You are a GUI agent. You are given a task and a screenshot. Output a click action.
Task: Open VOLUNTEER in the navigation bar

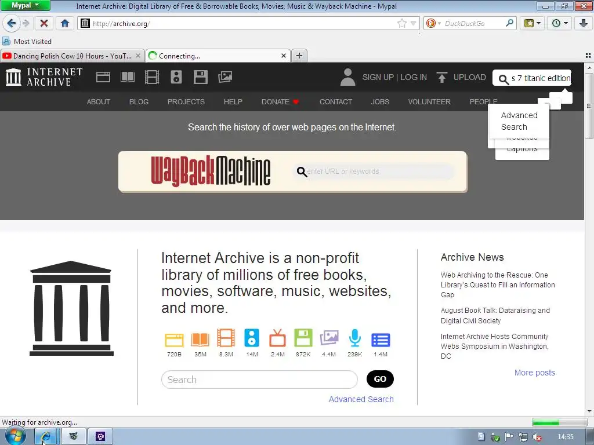[x=429, y=102]
